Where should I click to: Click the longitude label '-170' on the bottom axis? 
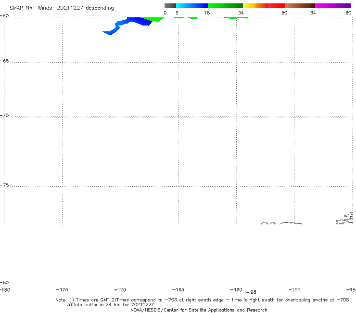pyautogui.click(x=120, y=290)
